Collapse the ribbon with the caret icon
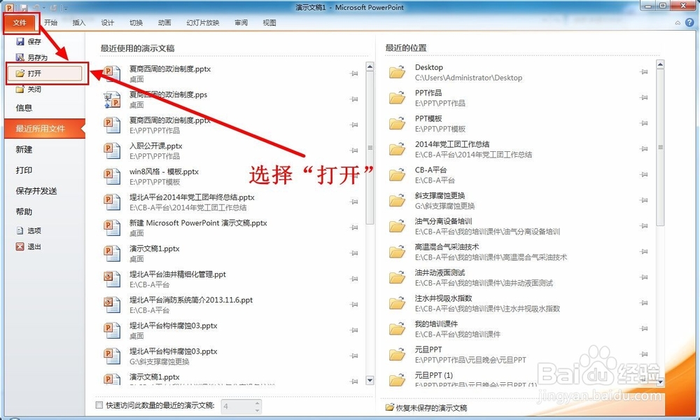This screenshot has width=700, height=420. tap(678, 23)
